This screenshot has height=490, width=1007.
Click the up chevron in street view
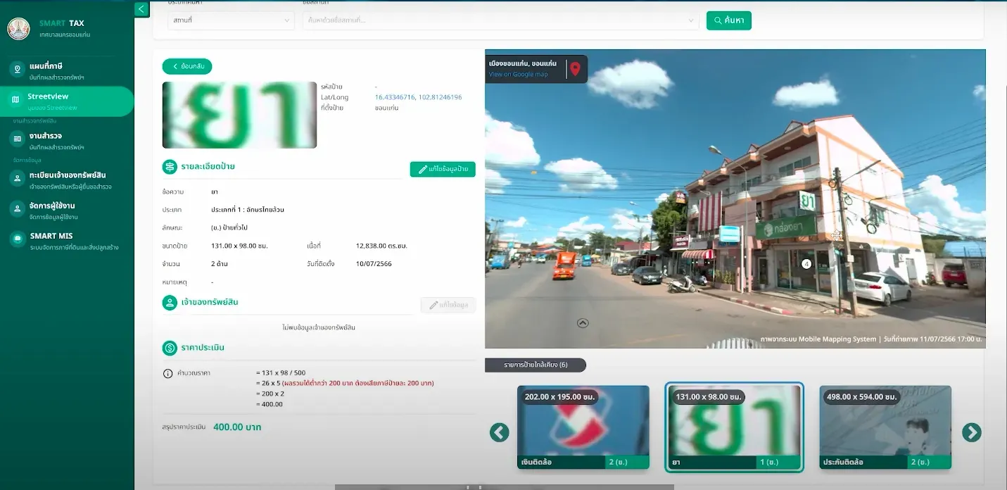[x=583, y=323]
